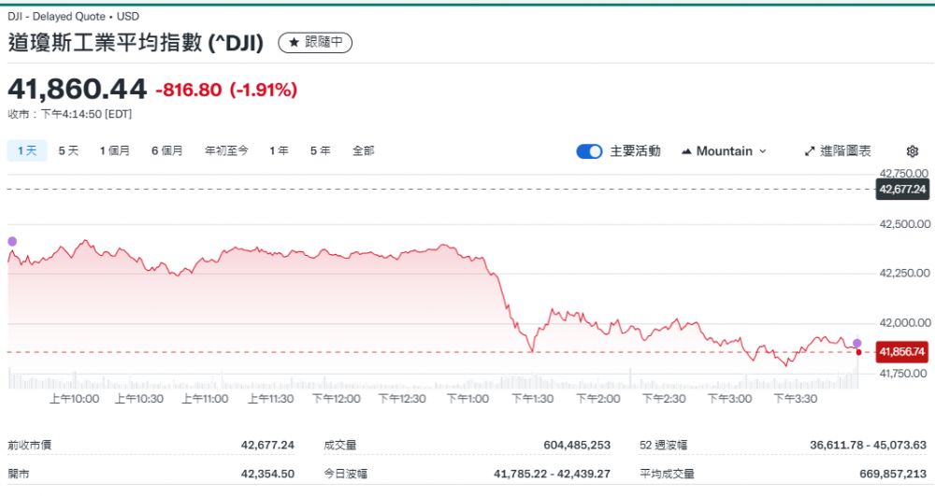Viewport: 935px width, 496px height.
Task: Show 全部 historical data range
Action: (x=363, y=150)
